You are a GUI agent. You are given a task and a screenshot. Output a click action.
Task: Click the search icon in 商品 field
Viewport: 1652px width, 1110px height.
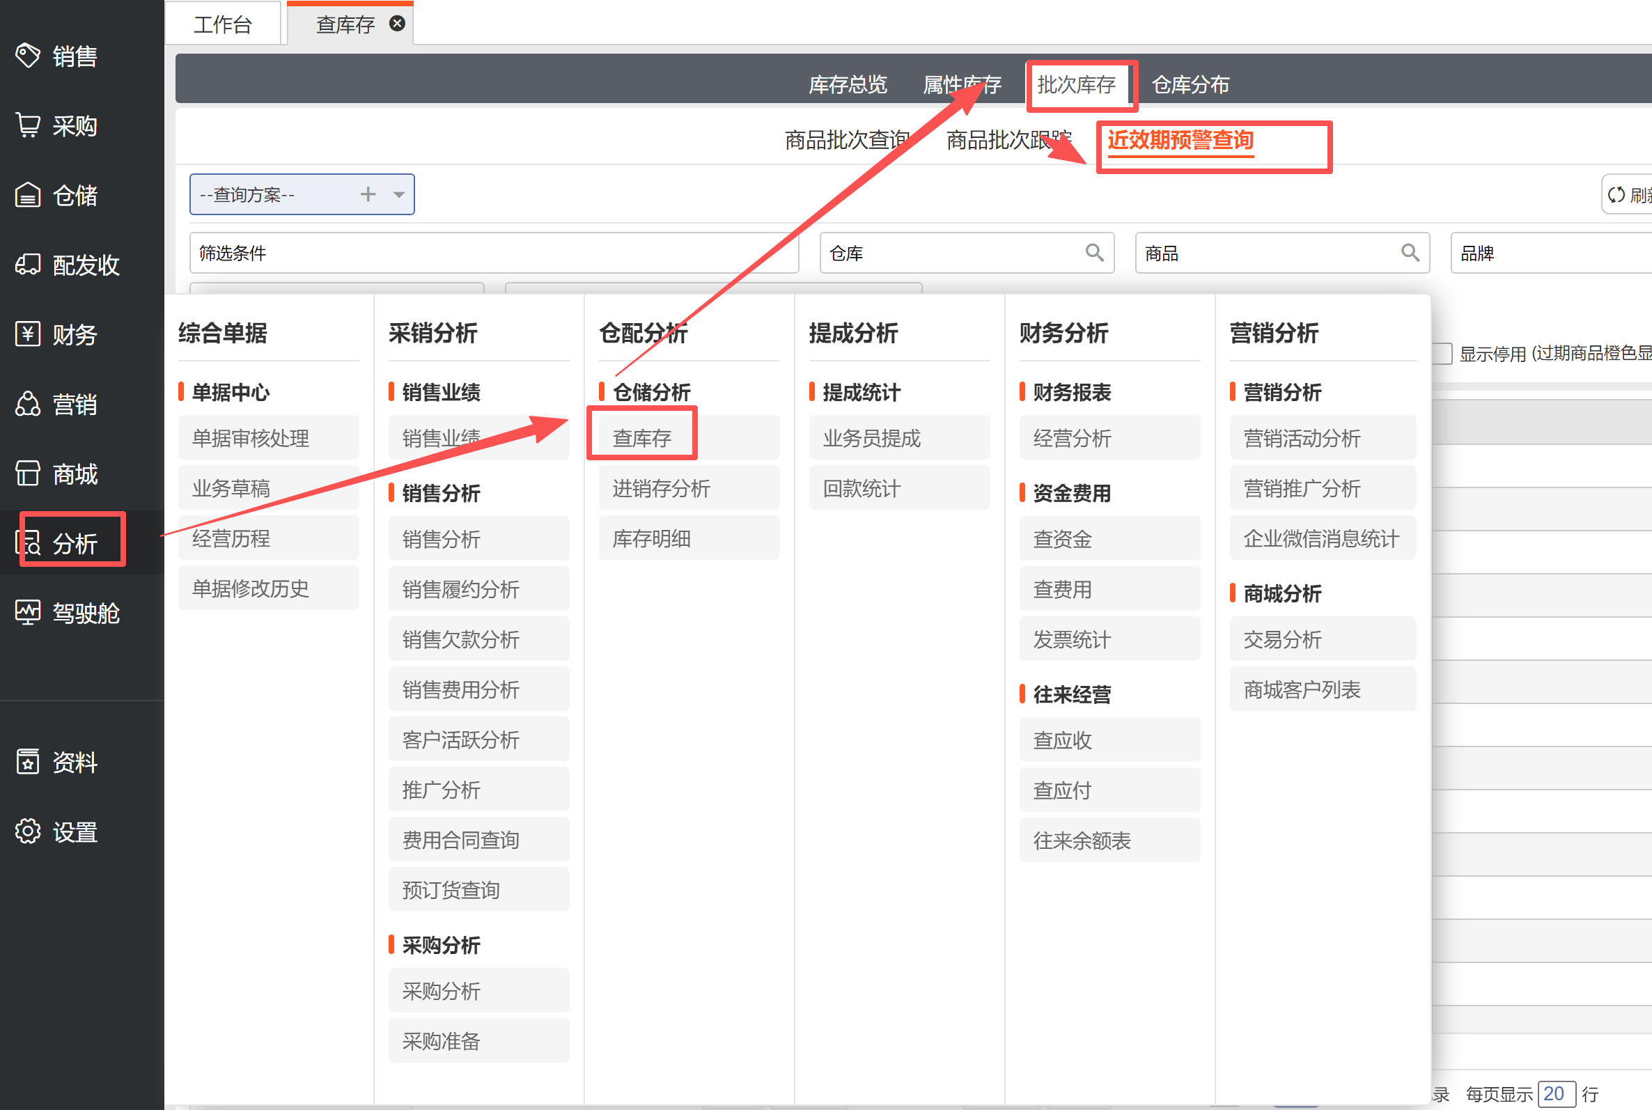(1410, 253)
